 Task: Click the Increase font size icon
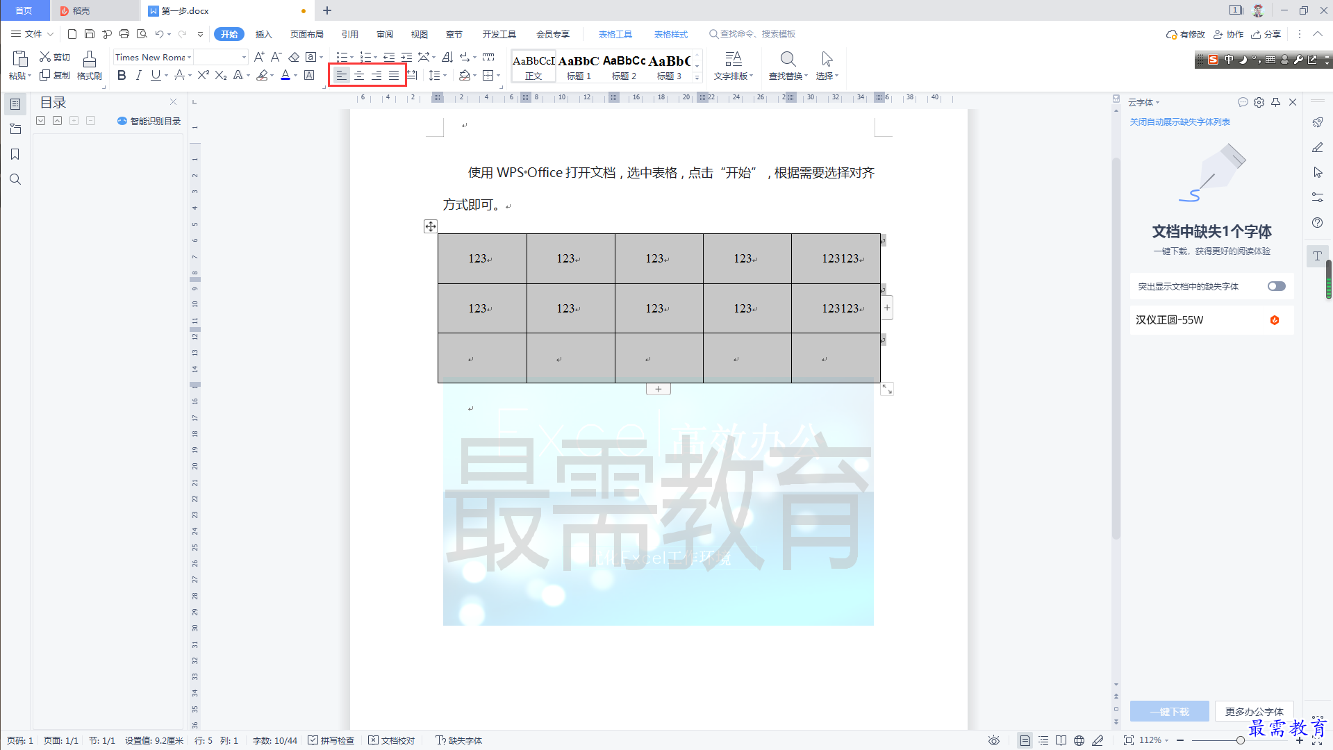(x=259, y=57)
